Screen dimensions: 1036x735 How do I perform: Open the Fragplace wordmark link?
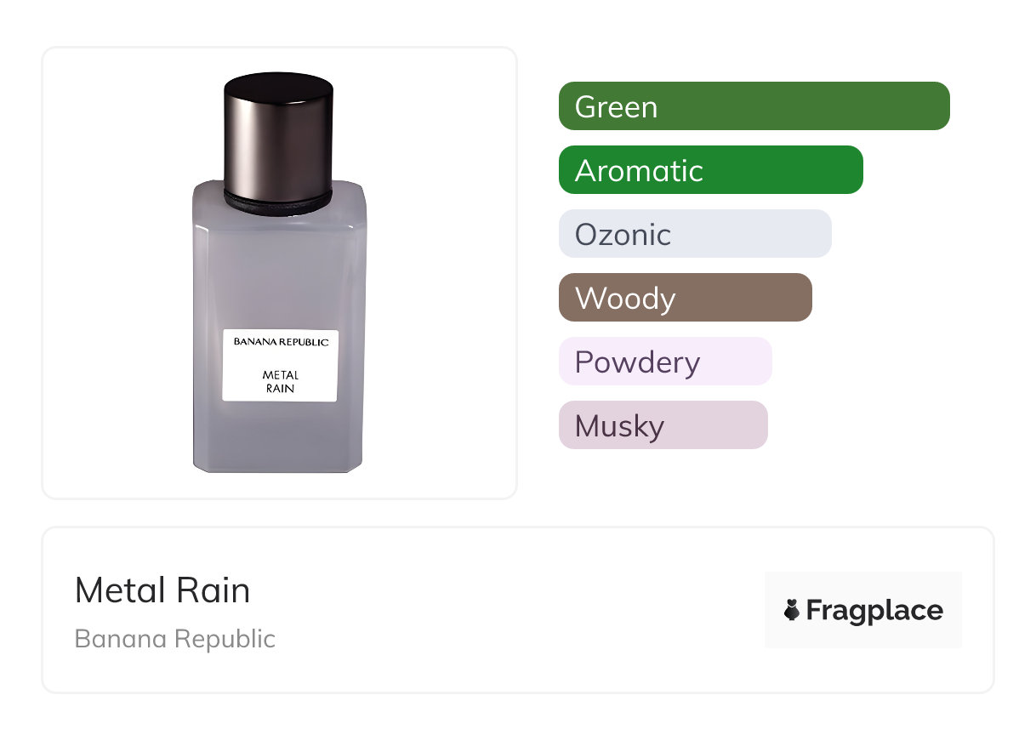point(874,610)
